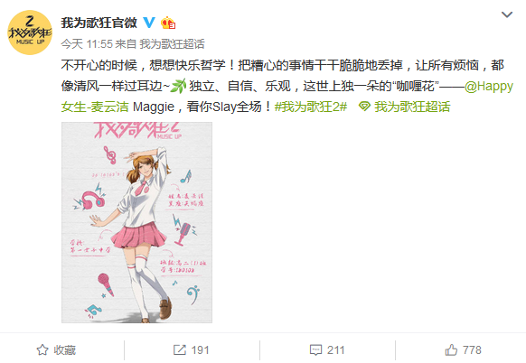Toggle 收藏 to bookmark this post
Screen dimensions: 526x363
(56, 350)
